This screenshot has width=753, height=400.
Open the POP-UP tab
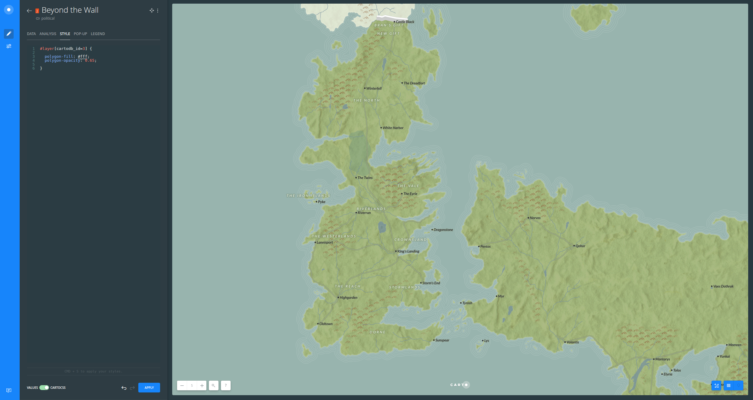tap(80, 34)
